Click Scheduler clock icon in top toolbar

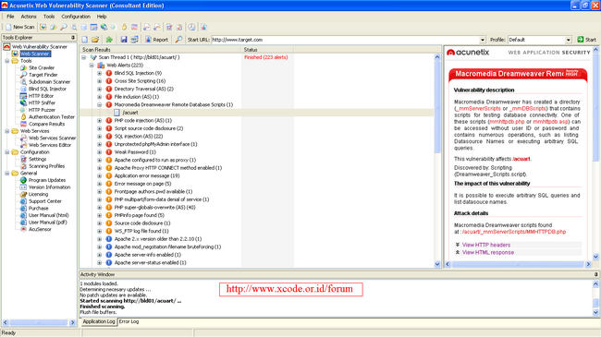click(191, 27)
